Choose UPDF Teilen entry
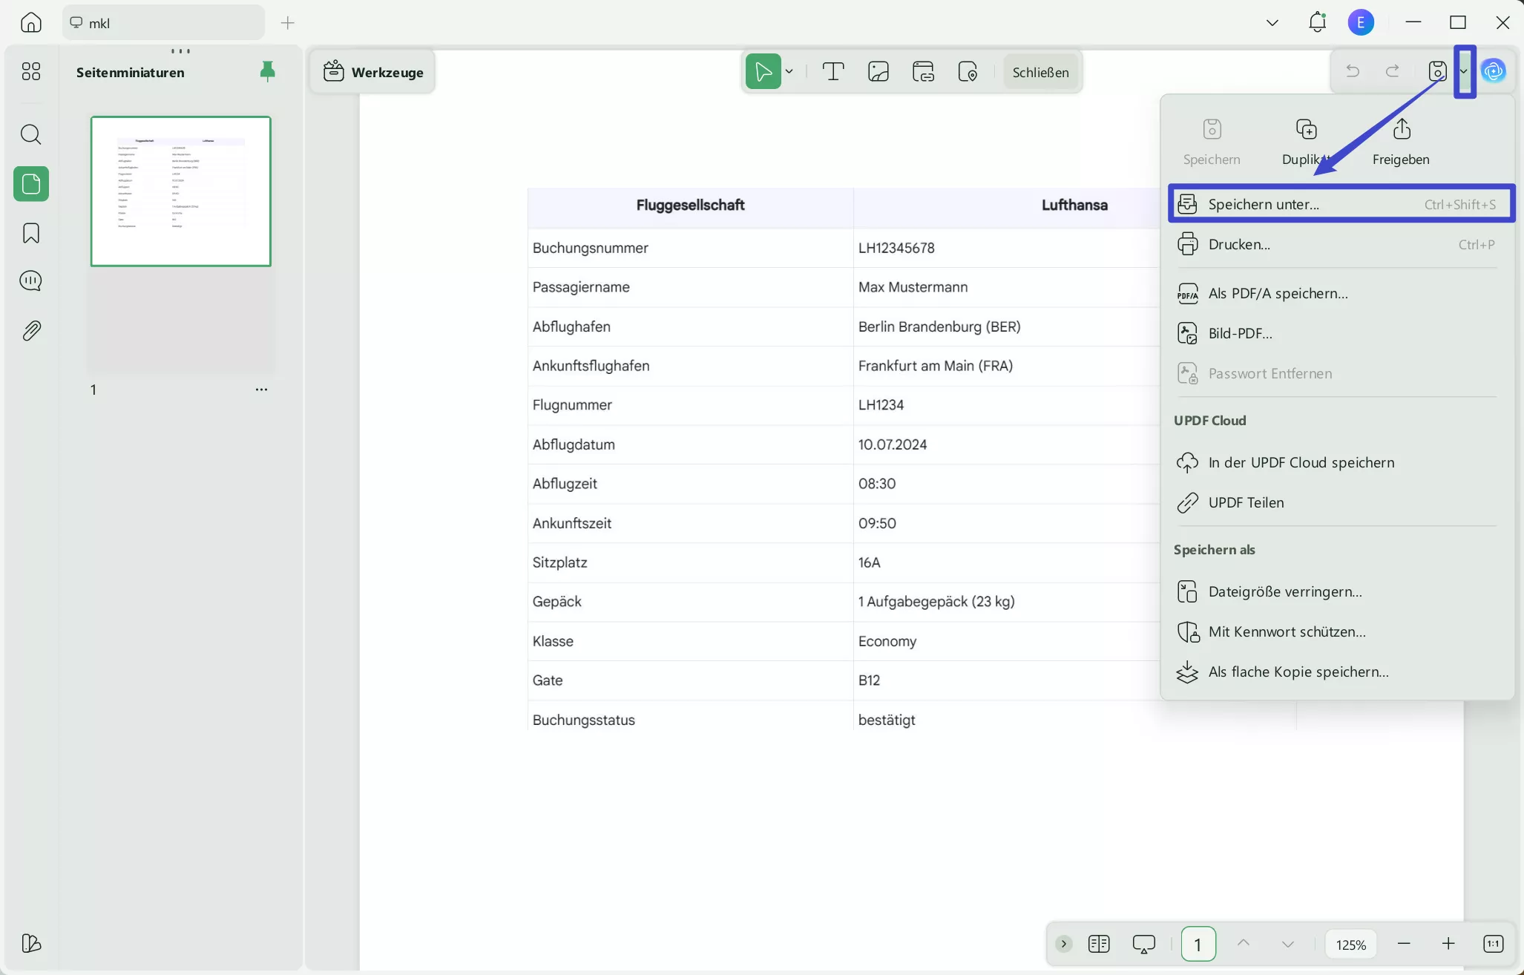This screenshot has height=975, width=1524. [1337, 502]
